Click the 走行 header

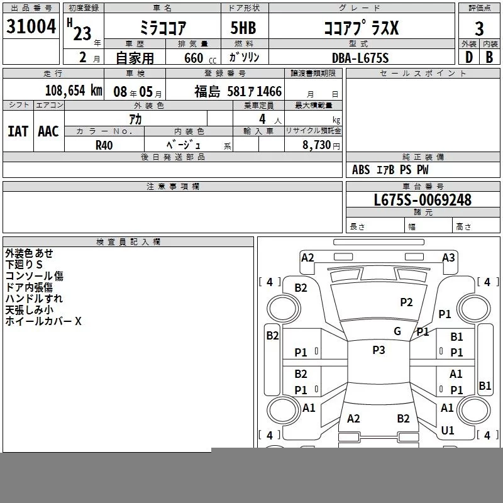(x=53, y=74)
